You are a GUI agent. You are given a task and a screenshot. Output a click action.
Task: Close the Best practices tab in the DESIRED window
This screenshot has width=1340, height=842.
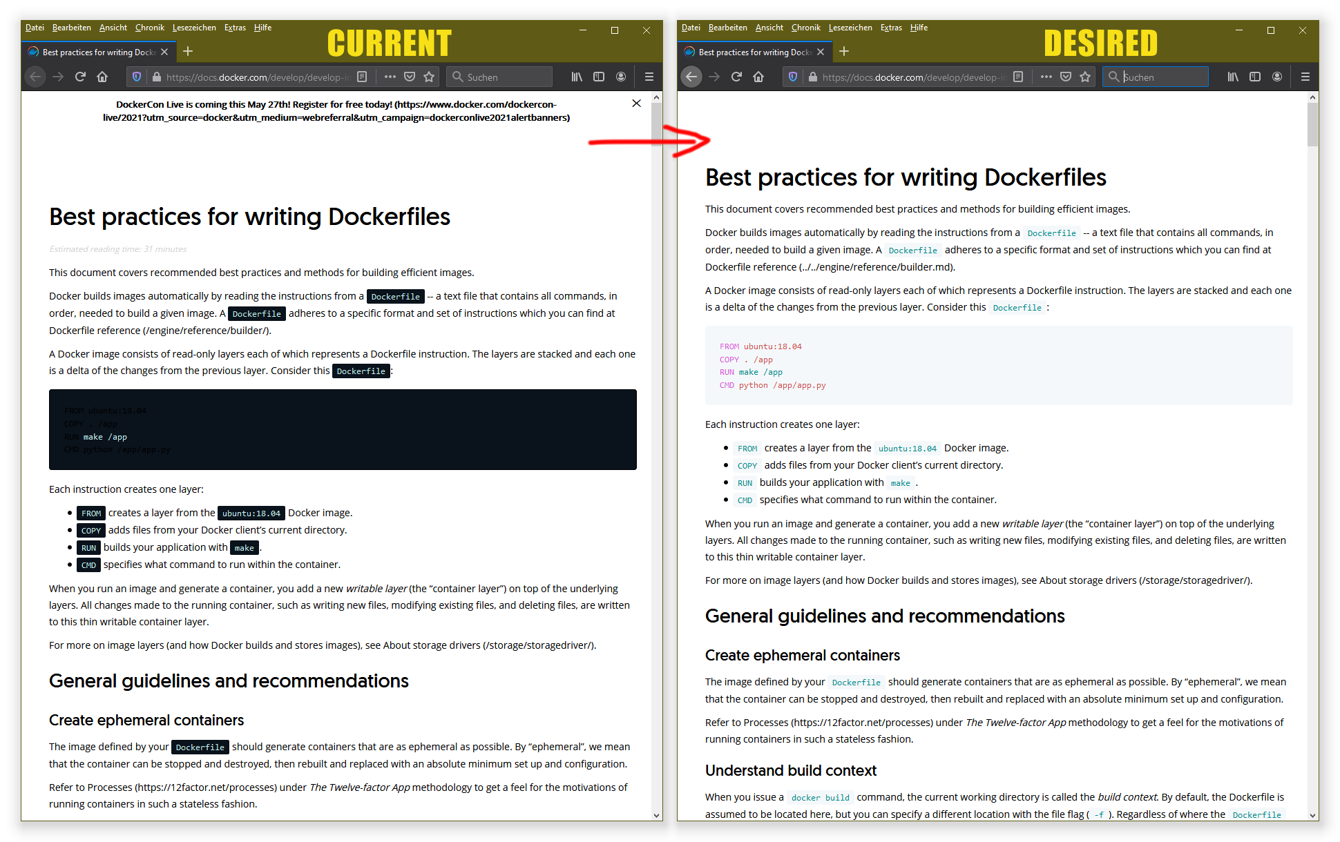(x=821, y=52)
